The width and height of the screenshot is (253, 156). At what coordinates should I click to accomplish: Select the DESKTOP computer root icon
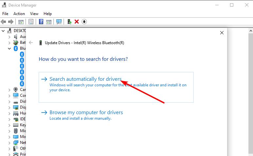pyautogui.click(x=10, y=31)
